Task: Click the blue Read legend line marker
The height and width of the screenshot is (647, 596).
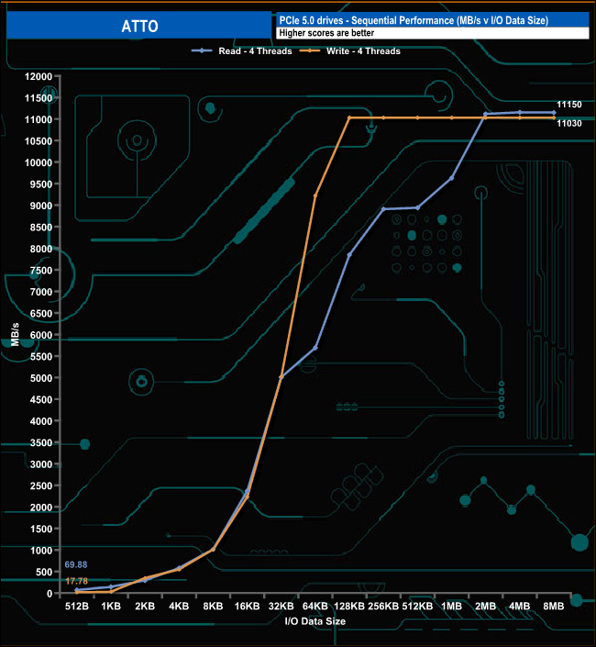Action: (x=202, y=51)
